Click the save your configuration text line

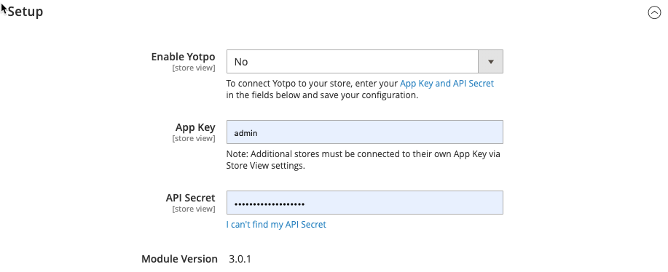[x=322, y=95]
